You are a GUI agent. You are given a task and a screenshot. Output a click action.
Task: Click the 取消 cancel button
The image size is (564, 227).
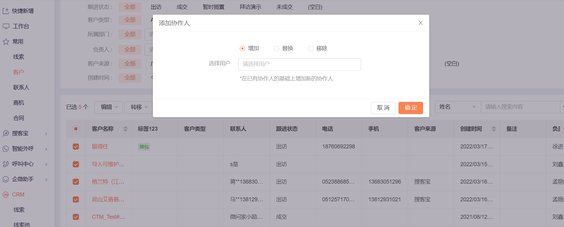click(383, 108)
